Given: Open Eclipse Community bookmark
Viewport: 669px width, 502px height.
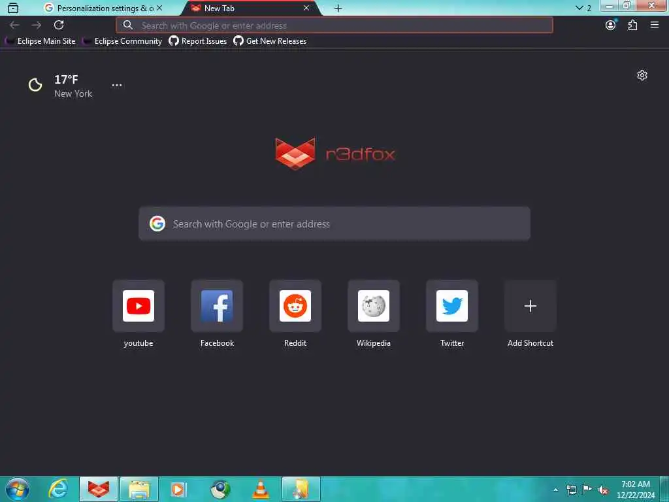Looking at the screenshot, I should tap(122, 41).
